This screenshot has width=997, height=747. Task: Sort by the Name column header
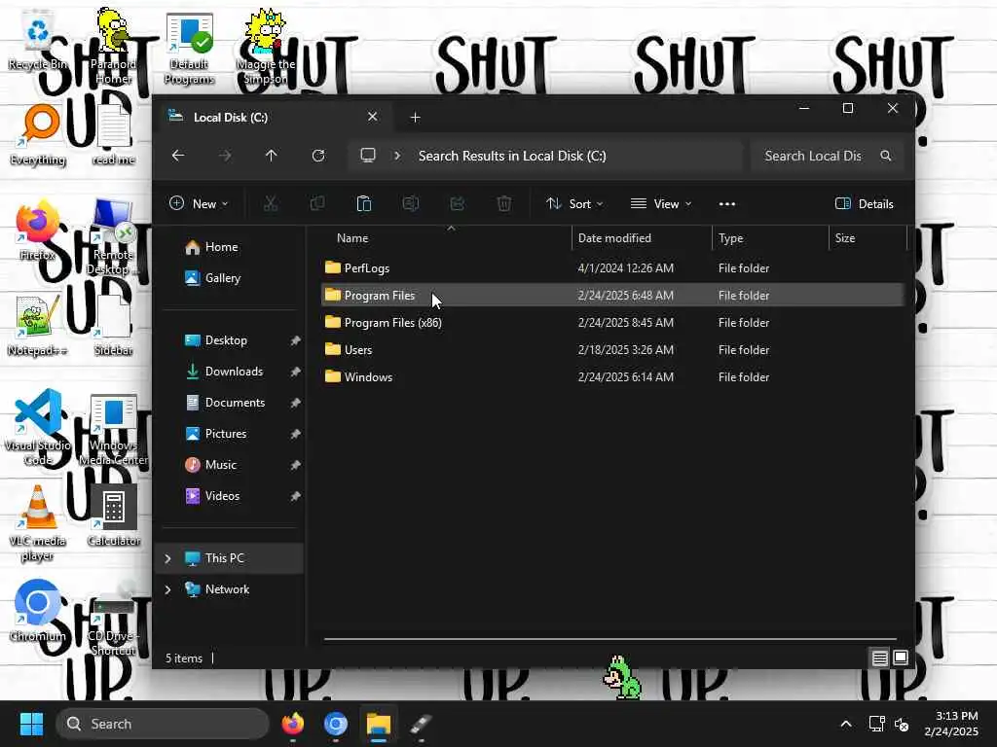446,238
